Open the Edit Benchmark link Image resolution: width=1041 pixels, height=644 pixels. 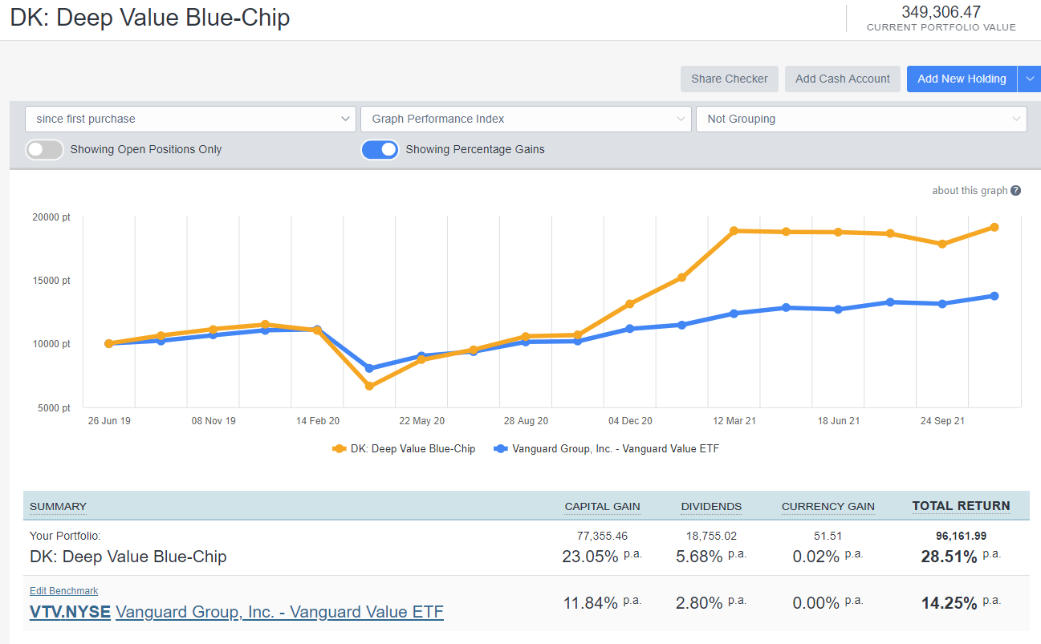64,591
